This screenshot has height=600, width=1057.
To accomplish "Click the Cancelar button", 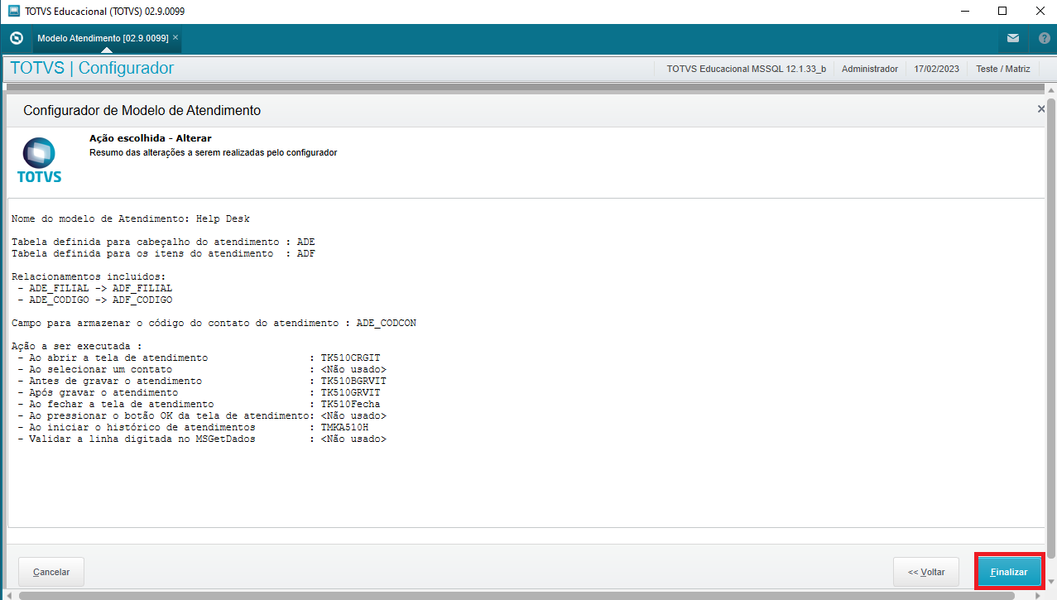I will (x=51, y=572).
